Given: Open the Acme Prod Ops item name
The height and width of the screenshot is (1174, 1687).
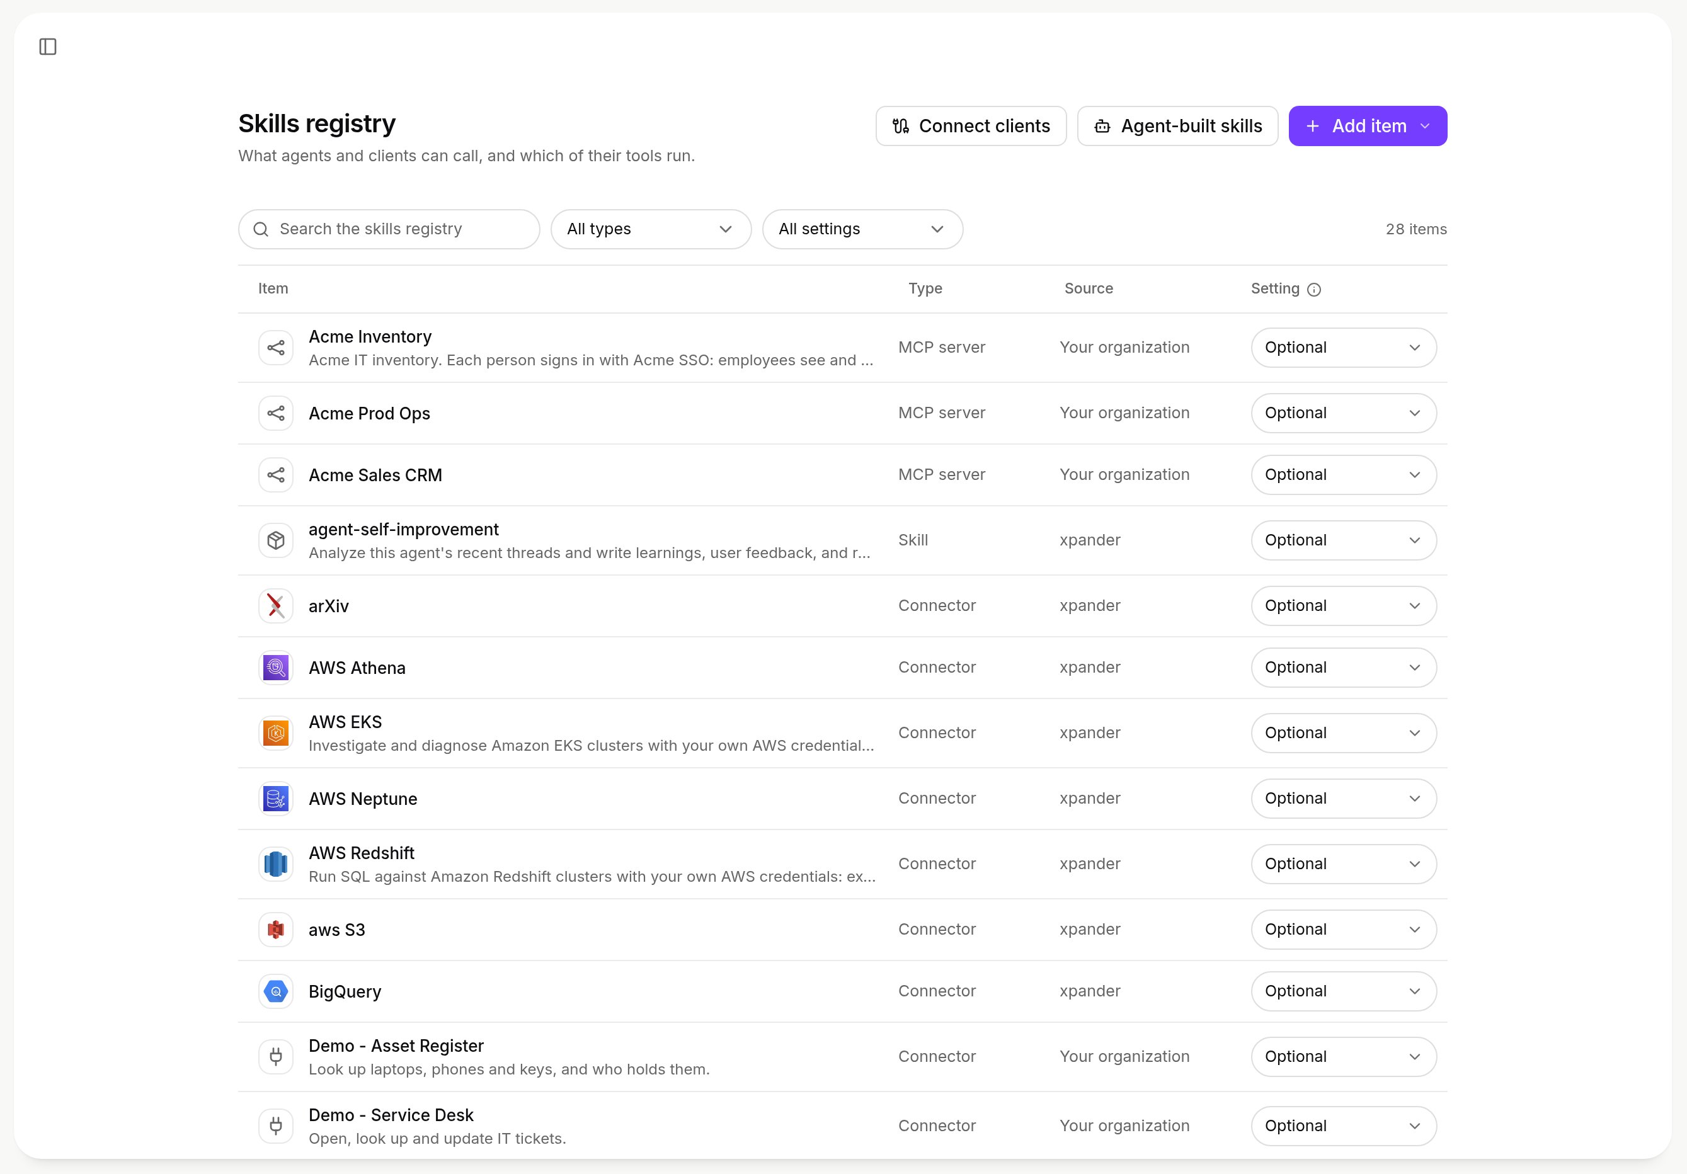Looking at the screenshot, I should [x=369, y=413].
